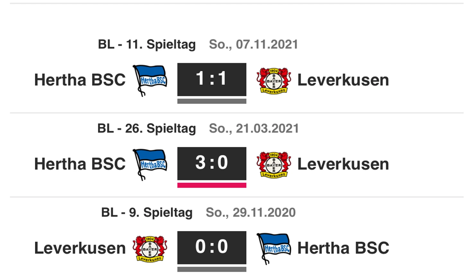
Task: Click Hertha BSC flag logo in 26. Spieltag match
Action: 150,165
